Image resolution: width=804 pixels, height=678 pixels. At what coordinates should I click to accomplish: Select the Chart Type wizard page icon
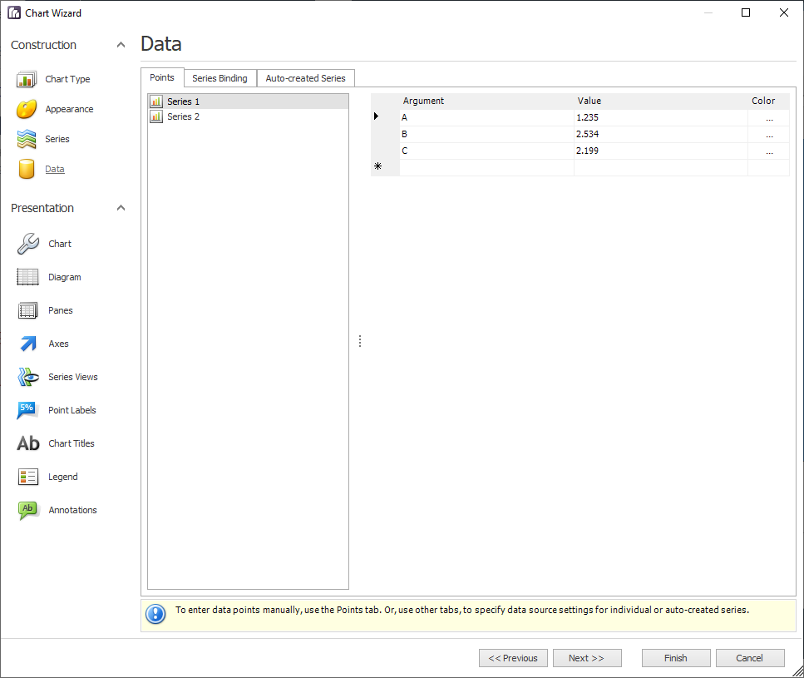[x=26, y=78]
